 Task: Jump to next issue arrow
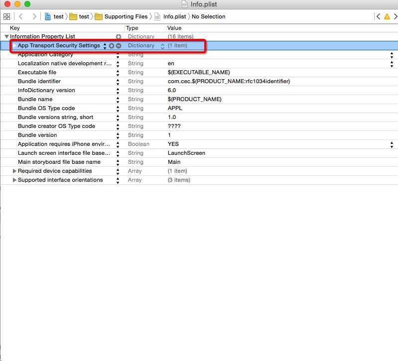pos(395,16)
